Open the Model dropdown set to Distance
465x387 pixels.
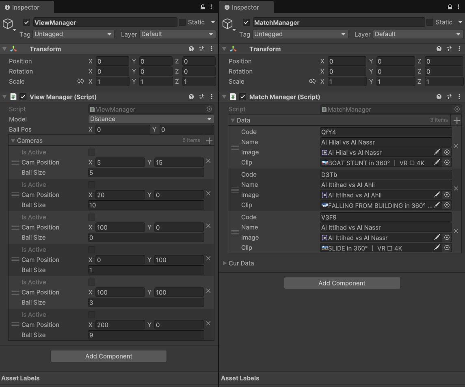151,119
